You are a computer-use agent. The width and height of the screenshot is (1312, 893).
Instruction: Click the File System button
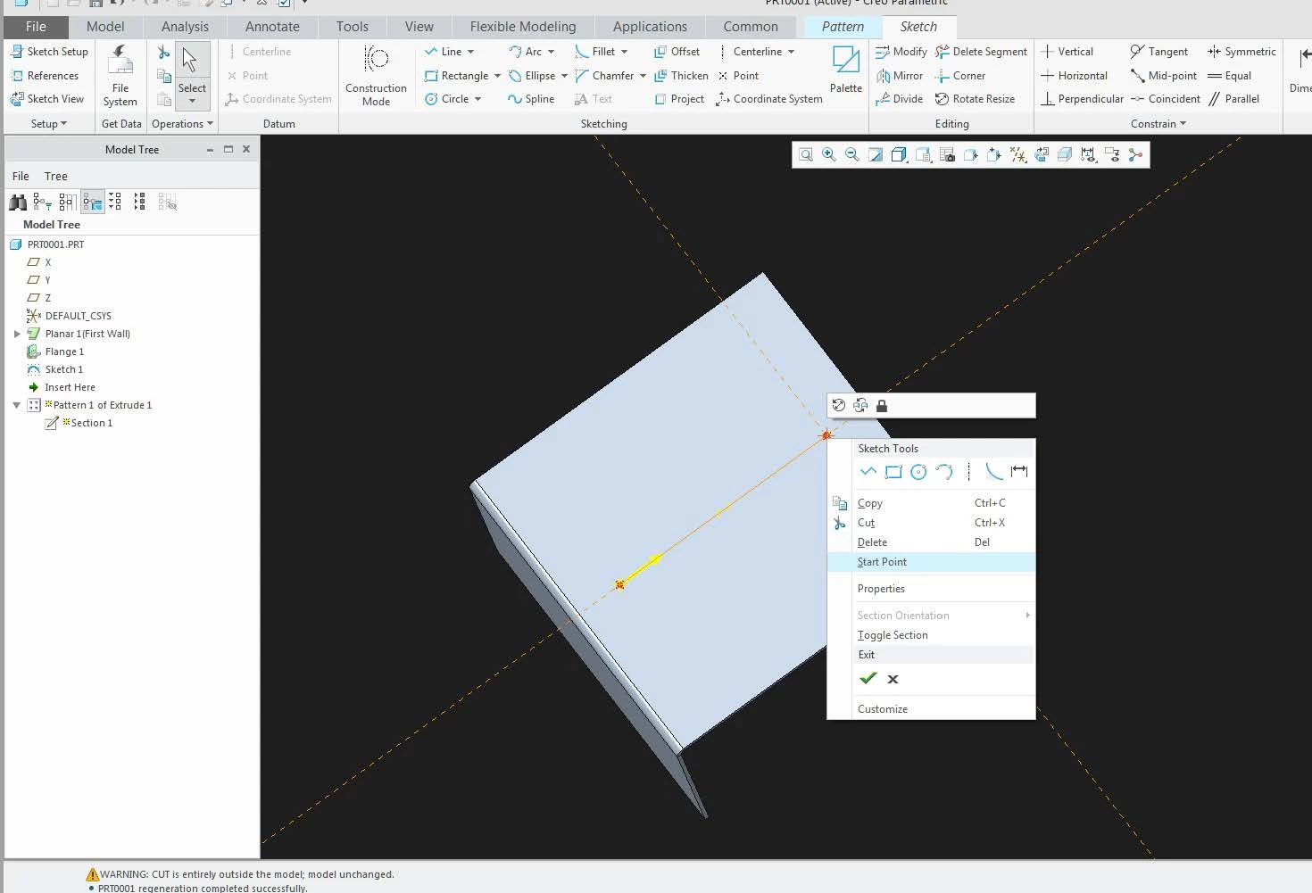(120, 76)
